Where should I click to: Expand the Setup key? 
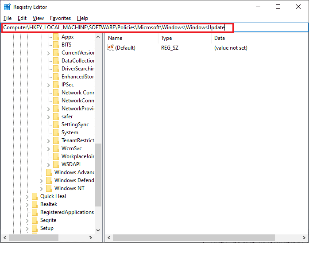pos(27,229)
